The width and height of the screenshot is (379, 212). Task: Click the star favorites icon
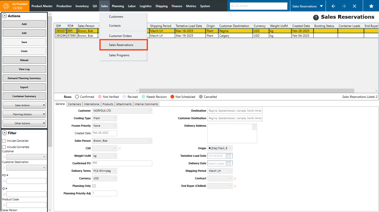pos(371,6)
